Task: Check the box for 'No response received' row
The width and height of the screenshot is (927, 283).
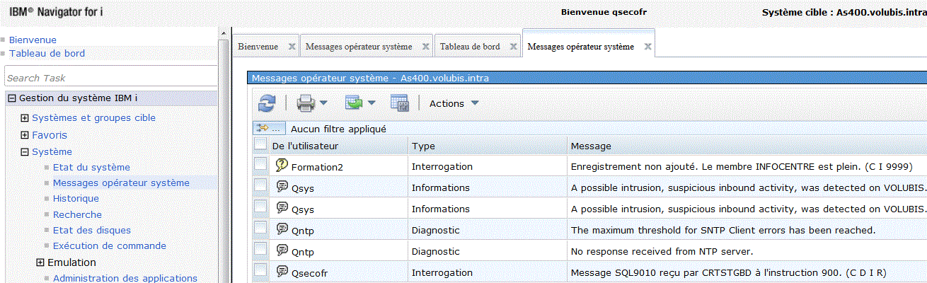Action: (x=260, y=249)
